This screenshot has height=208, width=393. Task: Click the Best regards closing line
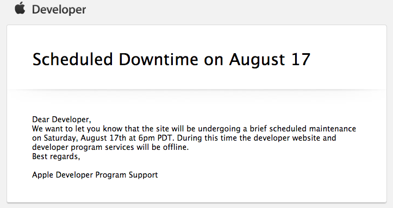56,157
